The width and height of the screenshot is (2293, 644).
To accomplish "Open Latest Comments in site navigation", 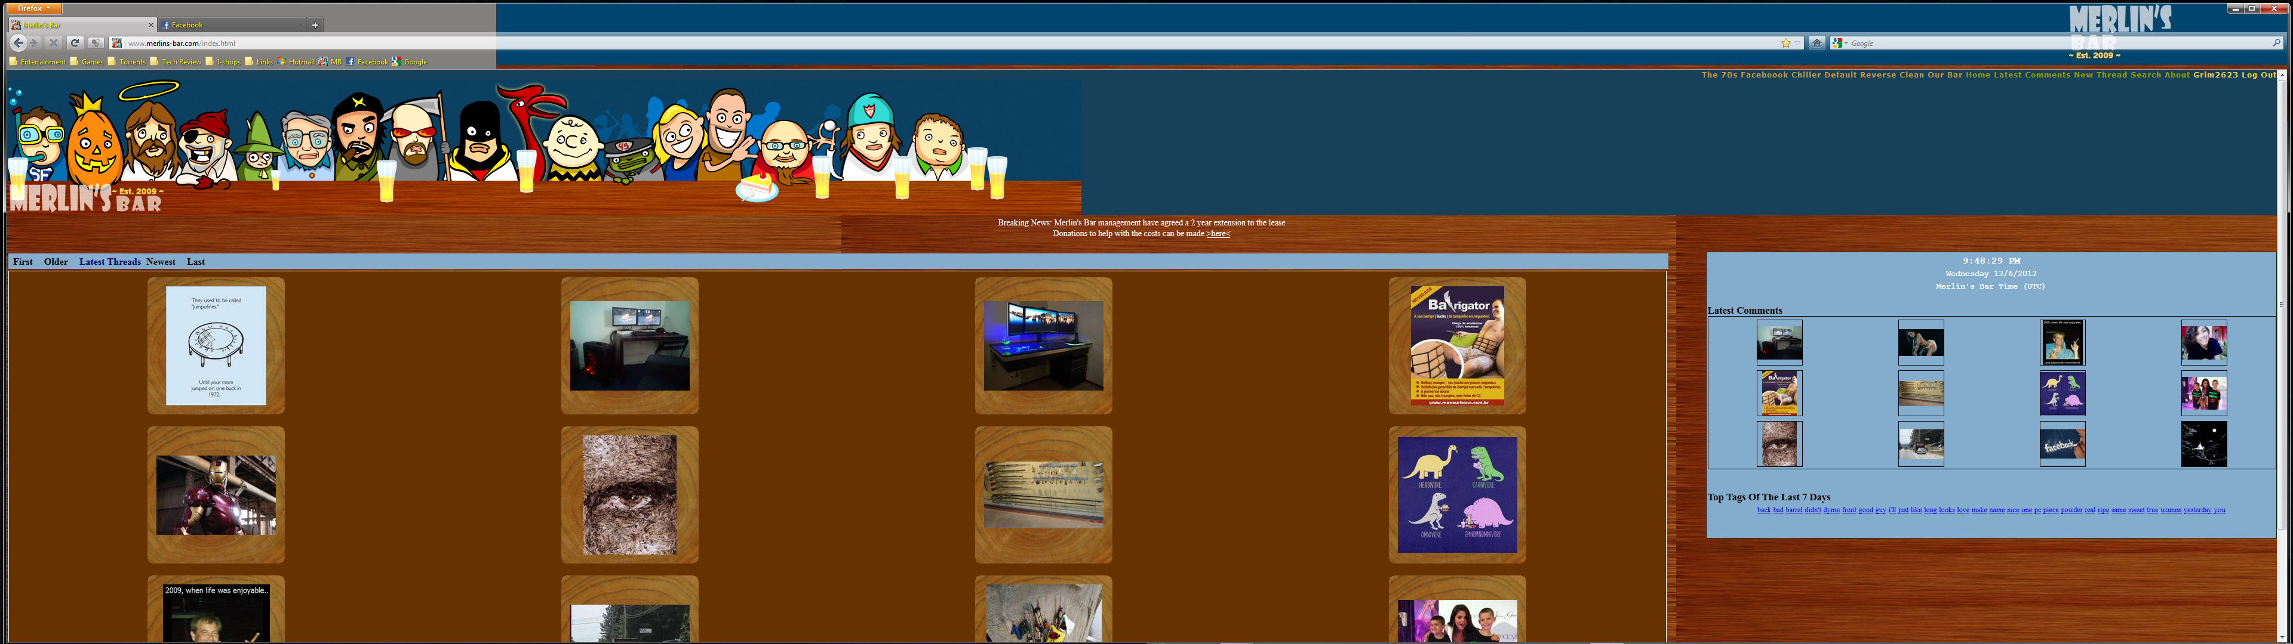I will 2032,75.
